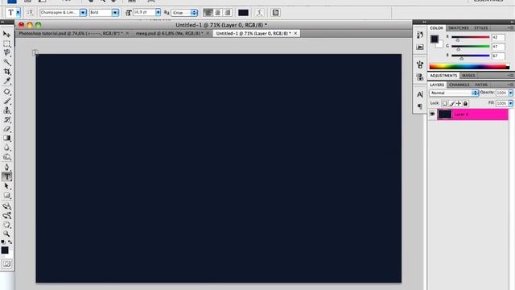515x290 pixels.
Task: Select the Rectangular Marquee tool
Action: pos(6,43)
